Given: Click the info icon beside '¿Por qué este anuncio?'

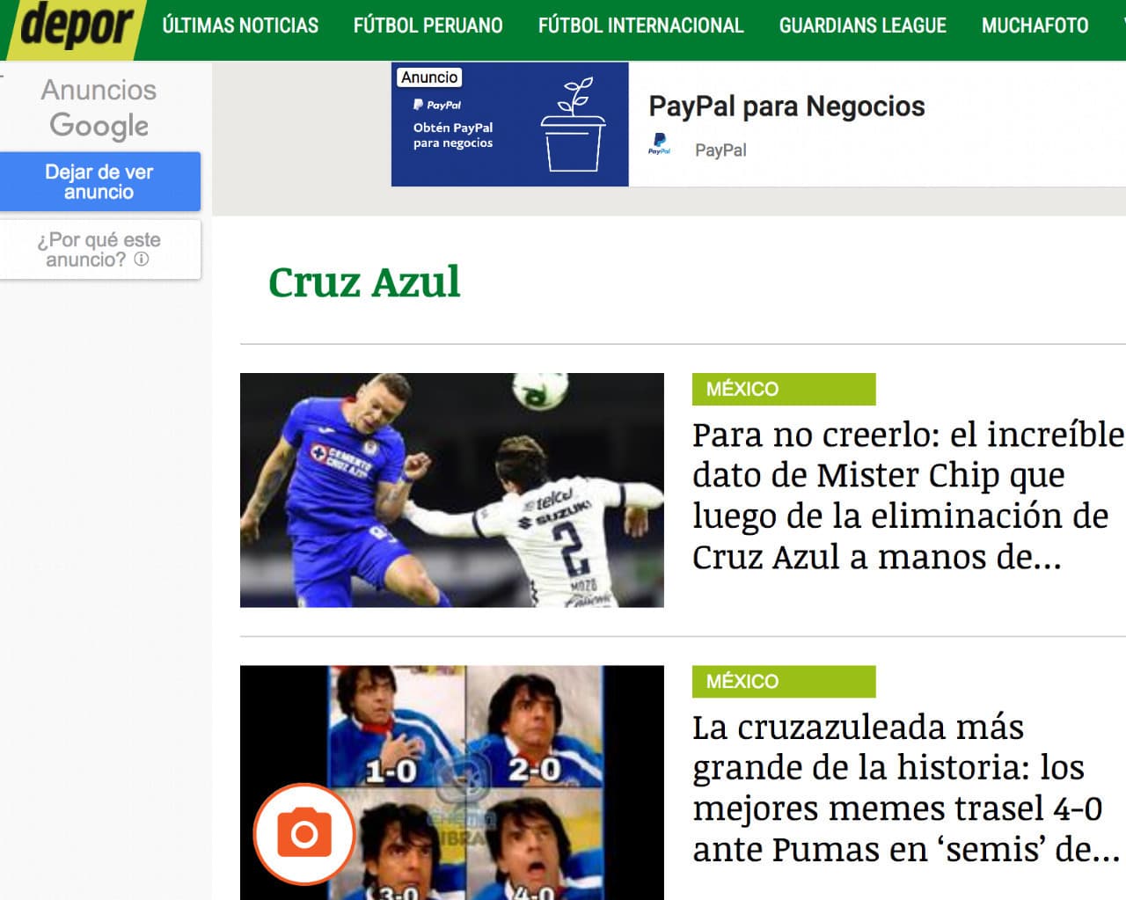Looking at the screenshot, I should [x=142, y=260].
